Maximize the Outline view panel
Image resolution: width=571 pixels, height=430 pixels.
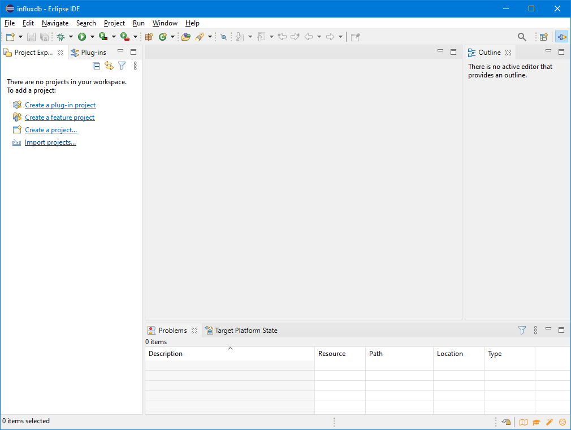coord(561,52)
